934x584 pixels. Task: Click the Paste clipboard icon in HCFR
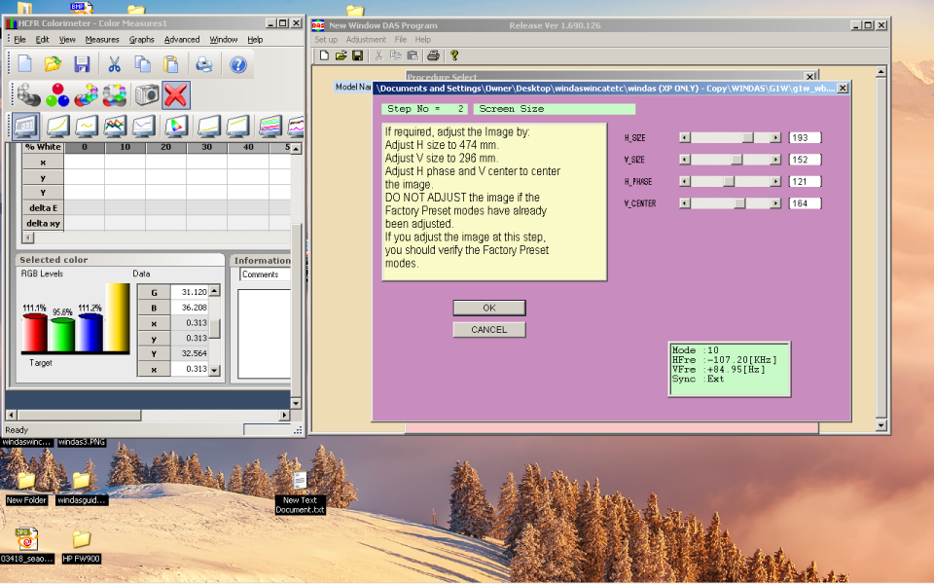point(171,64)
